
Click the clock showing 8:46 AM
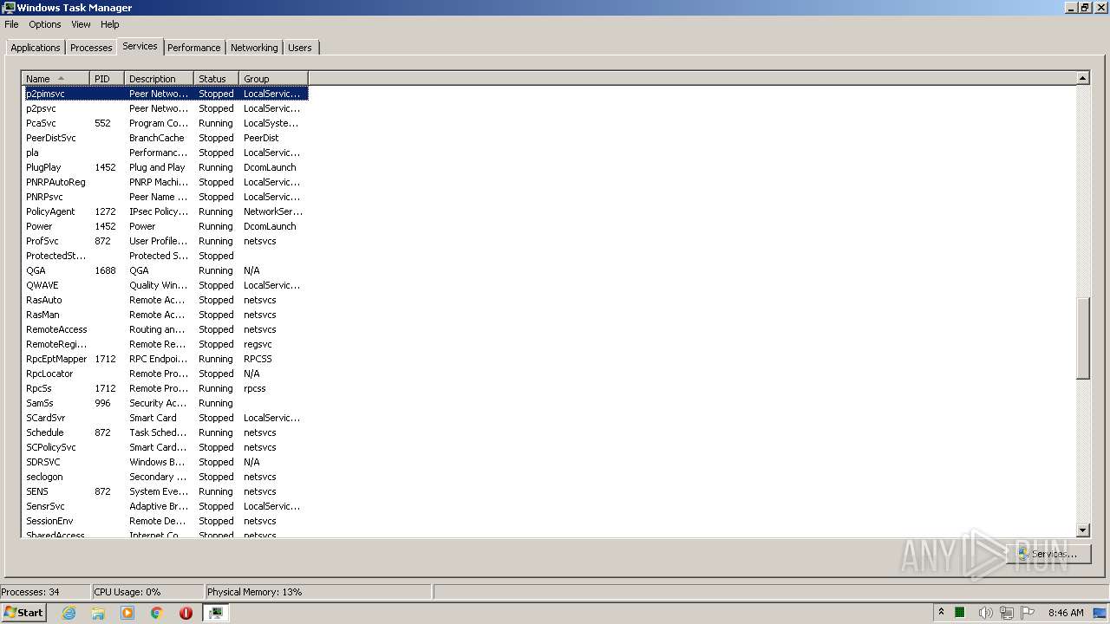[x=1066, y=613]
